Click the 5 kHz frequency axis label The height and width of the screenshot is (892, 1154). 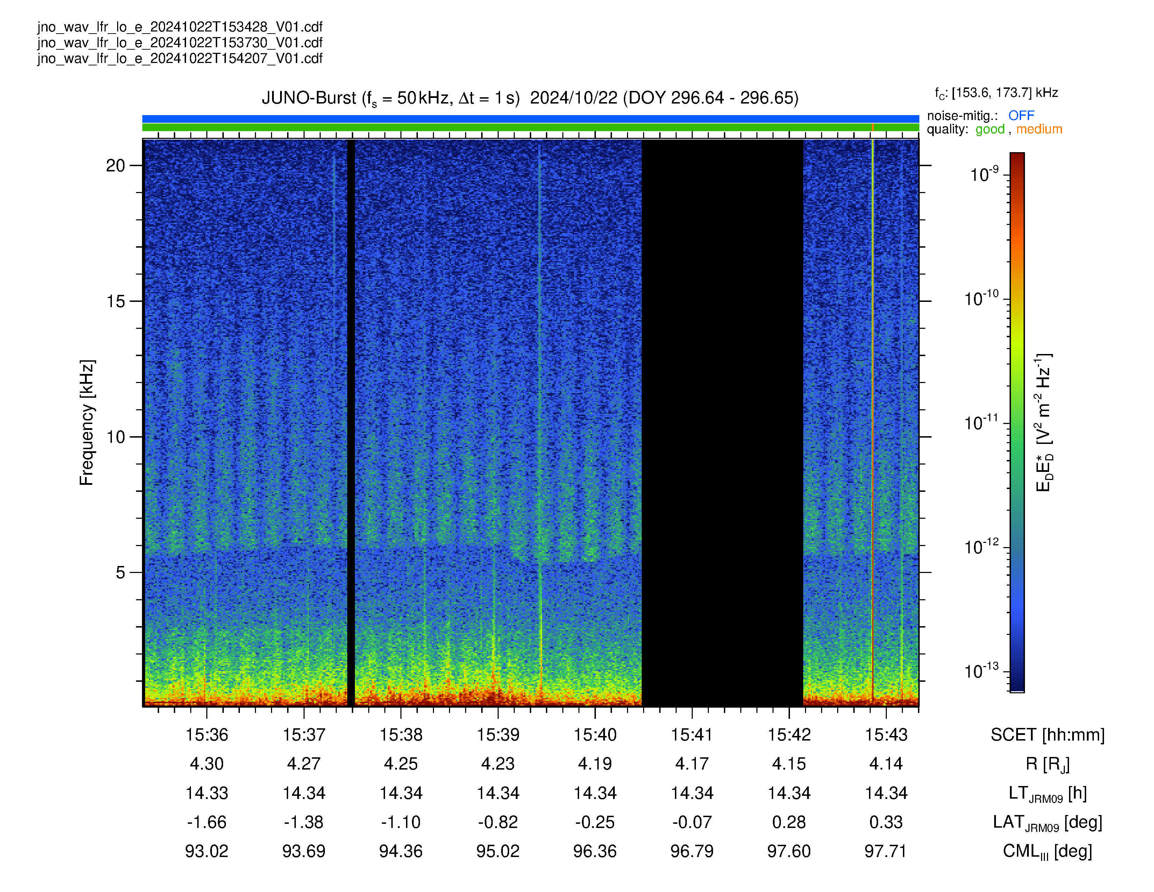tap(121, 572)
